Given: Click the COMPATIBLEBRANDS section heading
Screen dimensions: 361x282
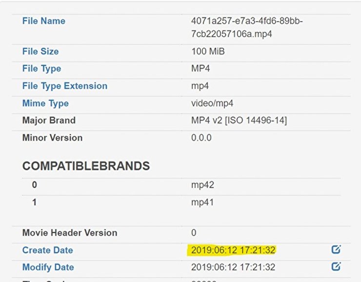Looking at the screenshot, I should (86, 166).
